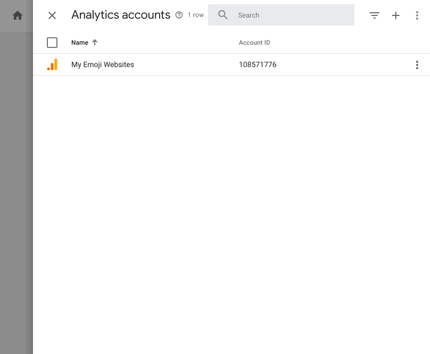The height and width of the screenshot is (354, 430).
Task: Click the Home icon in the top-left
Action: pyautogui.click(x=18, y=15)
